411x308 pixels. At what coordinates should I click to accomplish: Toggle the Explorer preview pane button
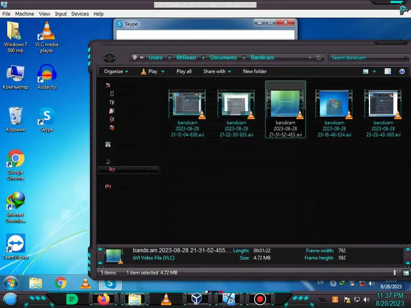click(388, 71)
